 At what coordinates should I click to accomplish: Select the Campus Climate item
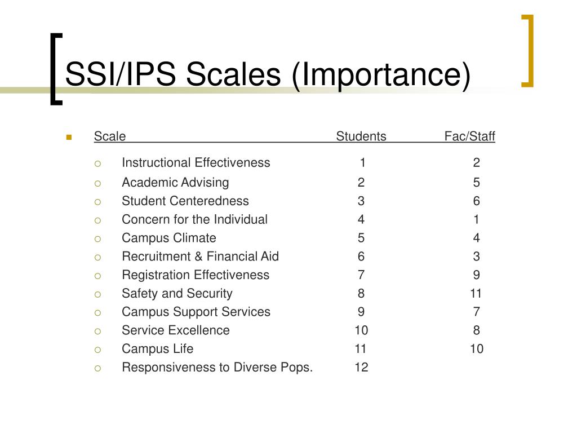pos(169,238)
